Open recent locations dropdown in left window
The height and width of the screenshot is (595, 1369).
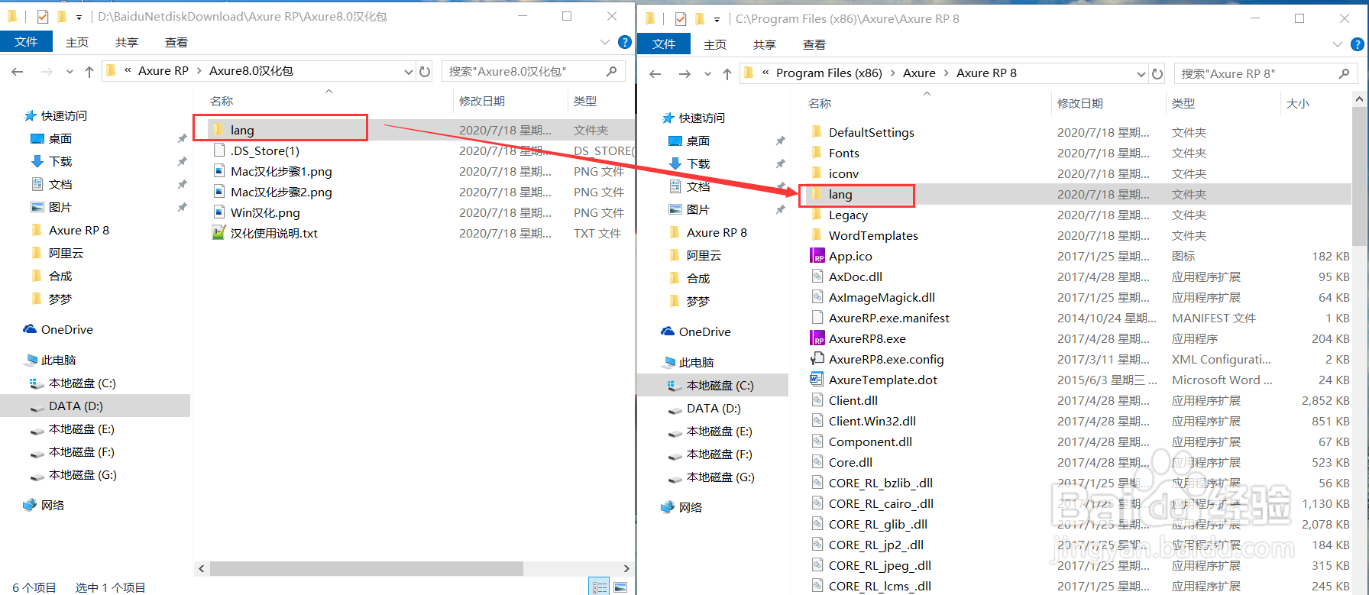(70, 72)
